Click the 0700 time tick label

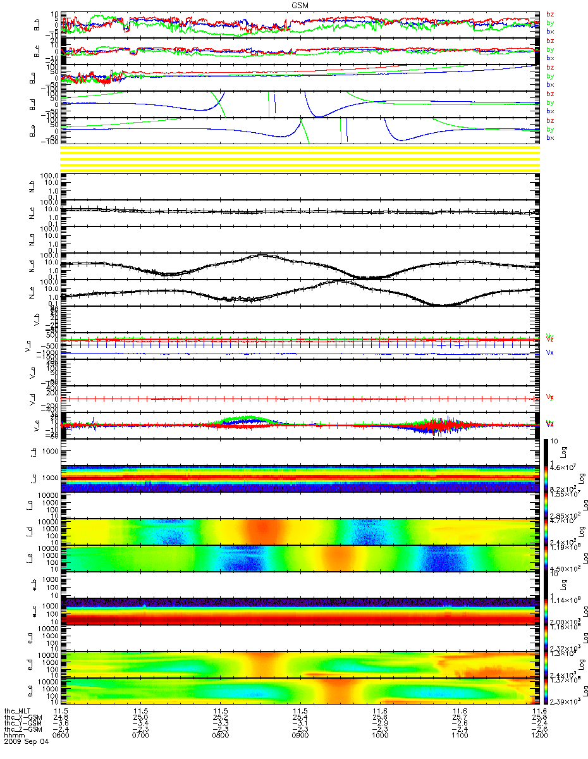click(x=140, y=735)
